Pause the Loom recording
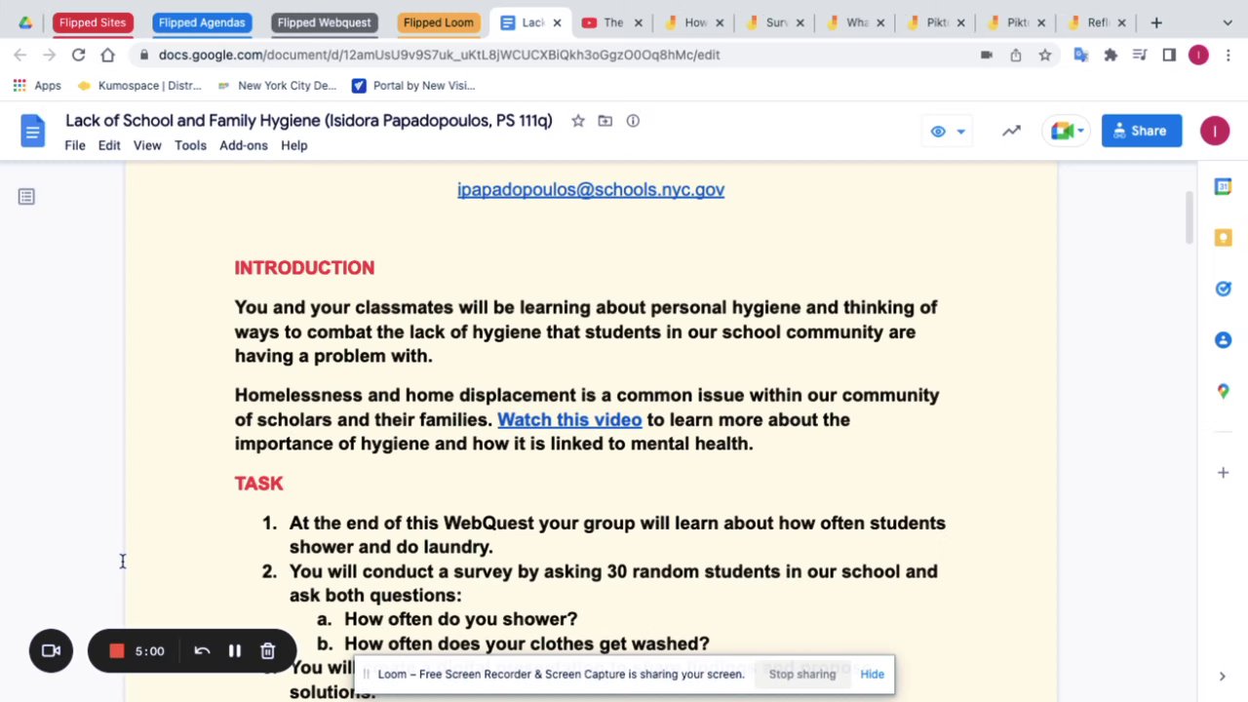This screenshot has height=702, width=1248. pyautogui.click(x=234, y=651)
